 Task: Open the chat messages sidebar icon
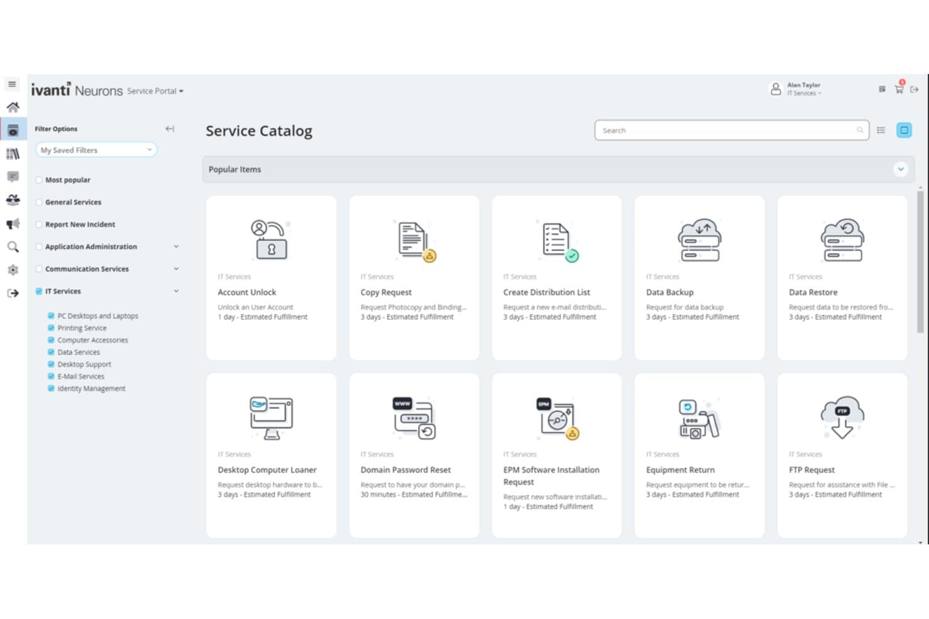click(13, 177)
